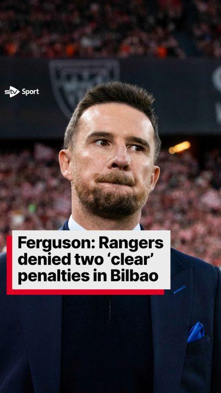
Task: Click the blue pocket square
Action: coord(196,332)
